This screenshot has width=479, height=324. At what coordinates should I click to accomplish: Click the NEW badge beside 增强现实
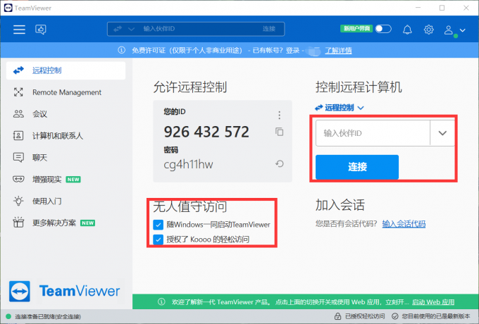73,179
